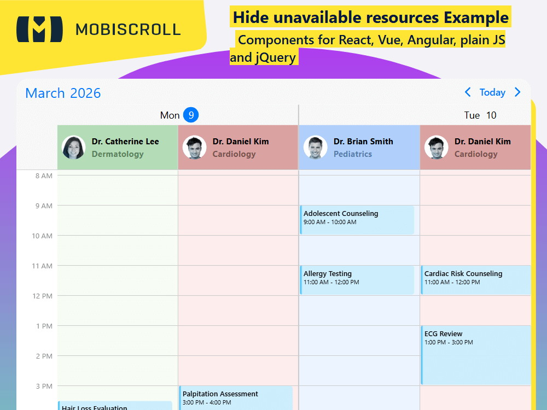Navigate to the next day with the right chevron

click(x=517, y=92)
